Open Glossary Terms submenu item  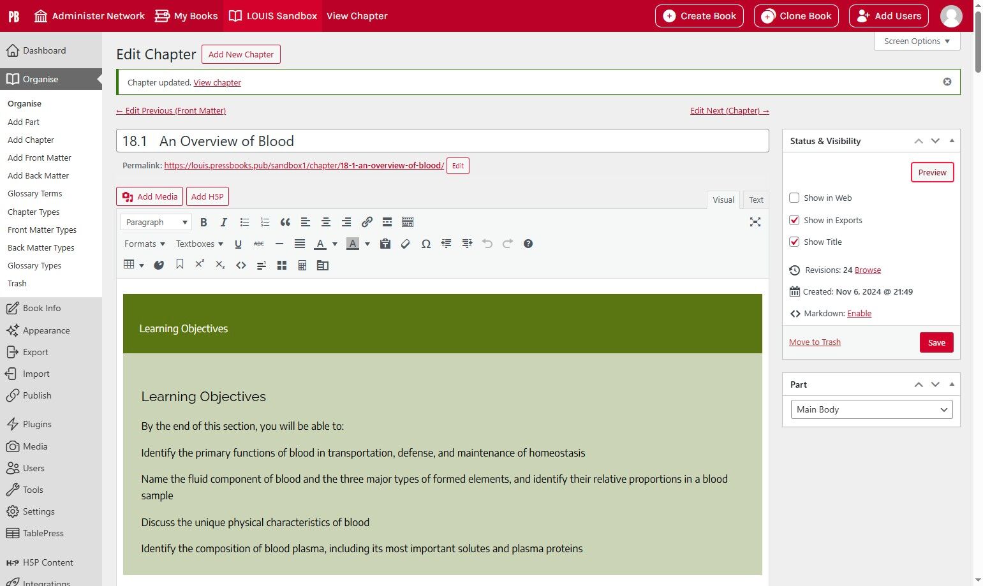[35, 193]
